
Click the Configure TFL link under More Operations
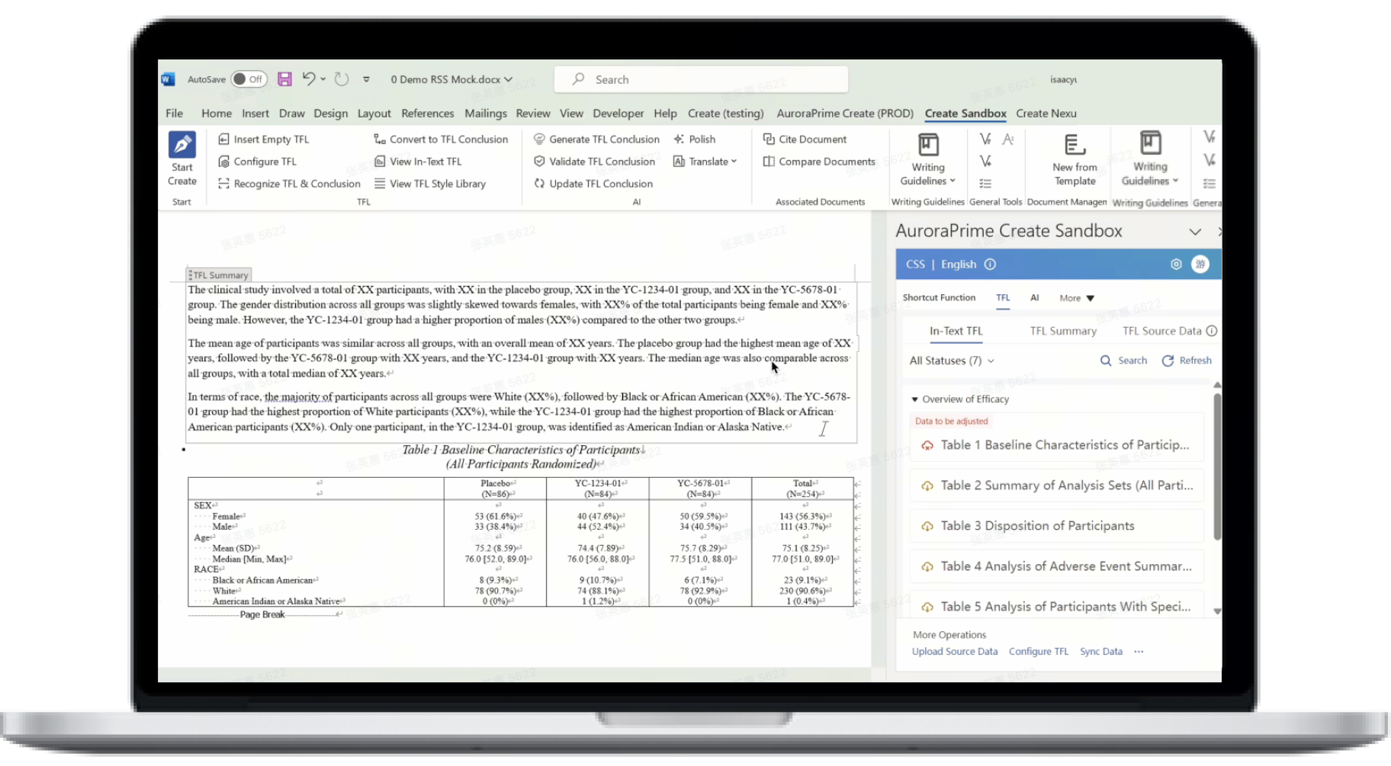[x=1039, y=652]
